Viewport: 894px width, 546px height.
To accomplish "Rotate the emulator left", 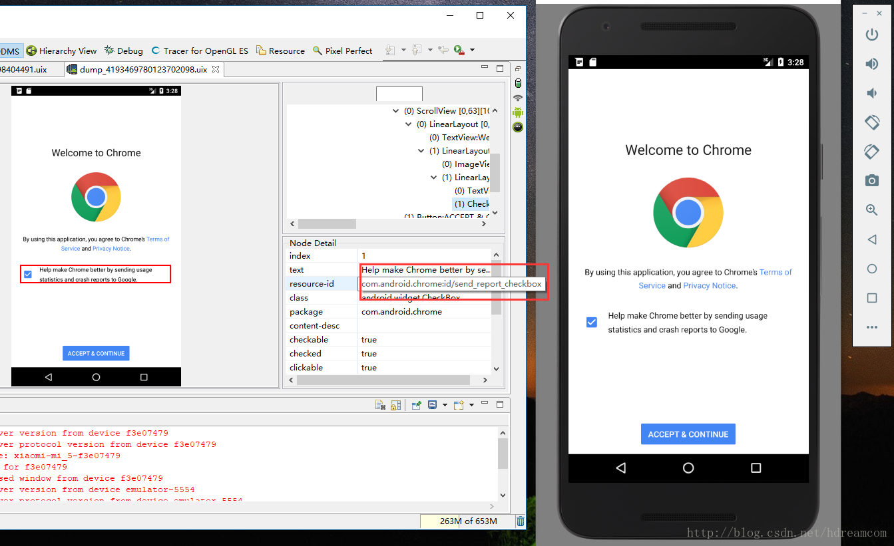I will pyautogui.click(x=871, y=122).
